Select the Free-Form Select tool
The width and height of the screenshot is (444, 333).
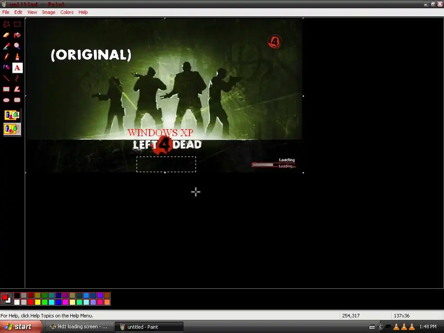coord(6,24)
